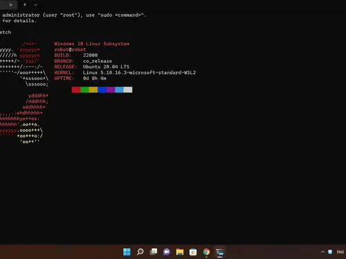The height and width of the screenshot is (259, 346).
Task: Open the ENG language input switcher
Action: tap(340, 252)
